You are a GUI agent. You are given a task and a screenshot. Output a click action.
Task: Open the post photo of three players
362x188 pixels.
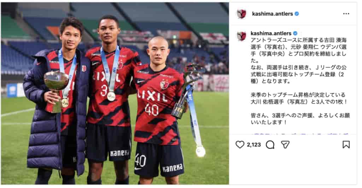(115, 93)
